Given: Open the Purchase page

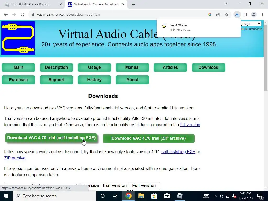Looking at the screenshot, I should coord(18,80).
